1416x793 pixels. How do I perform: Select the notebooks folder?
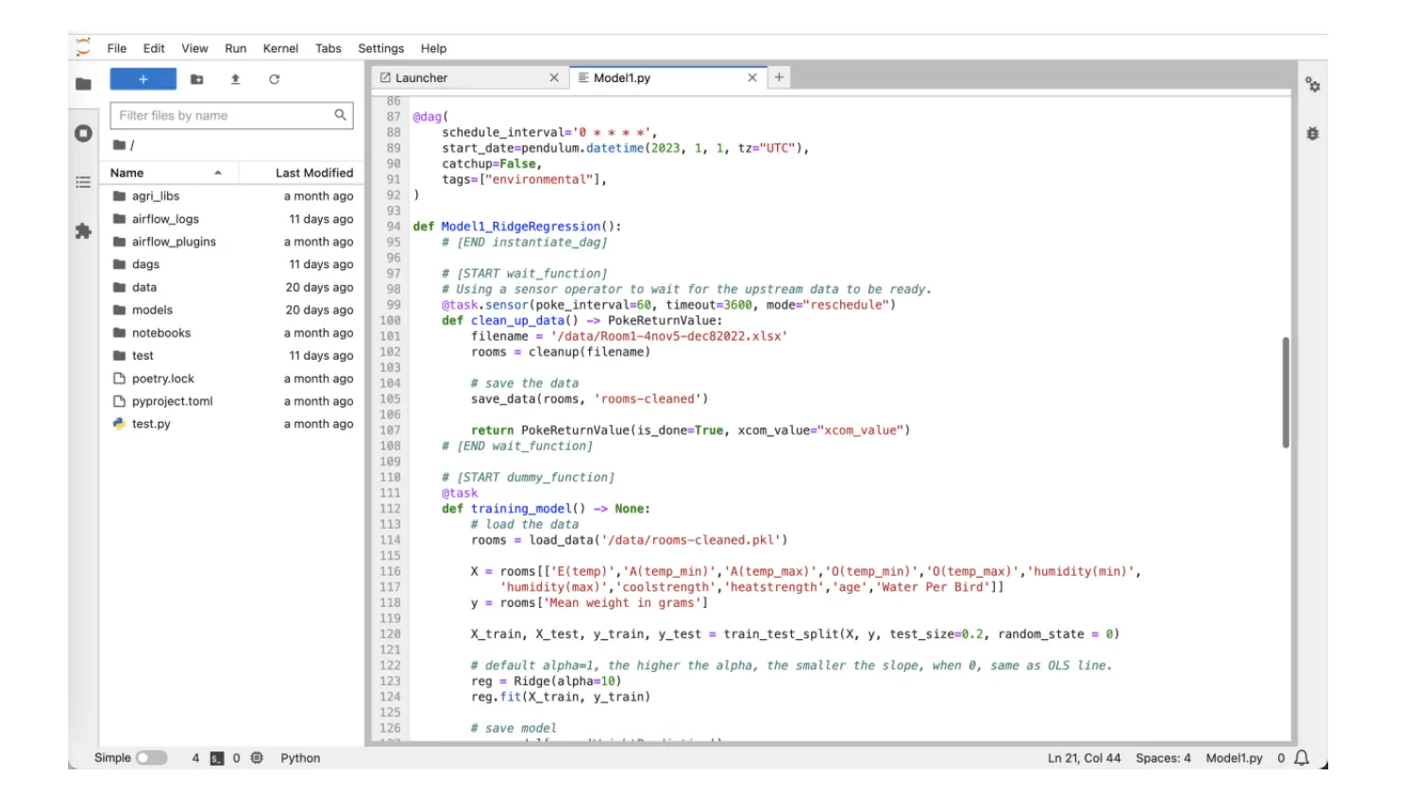(231, 333)
